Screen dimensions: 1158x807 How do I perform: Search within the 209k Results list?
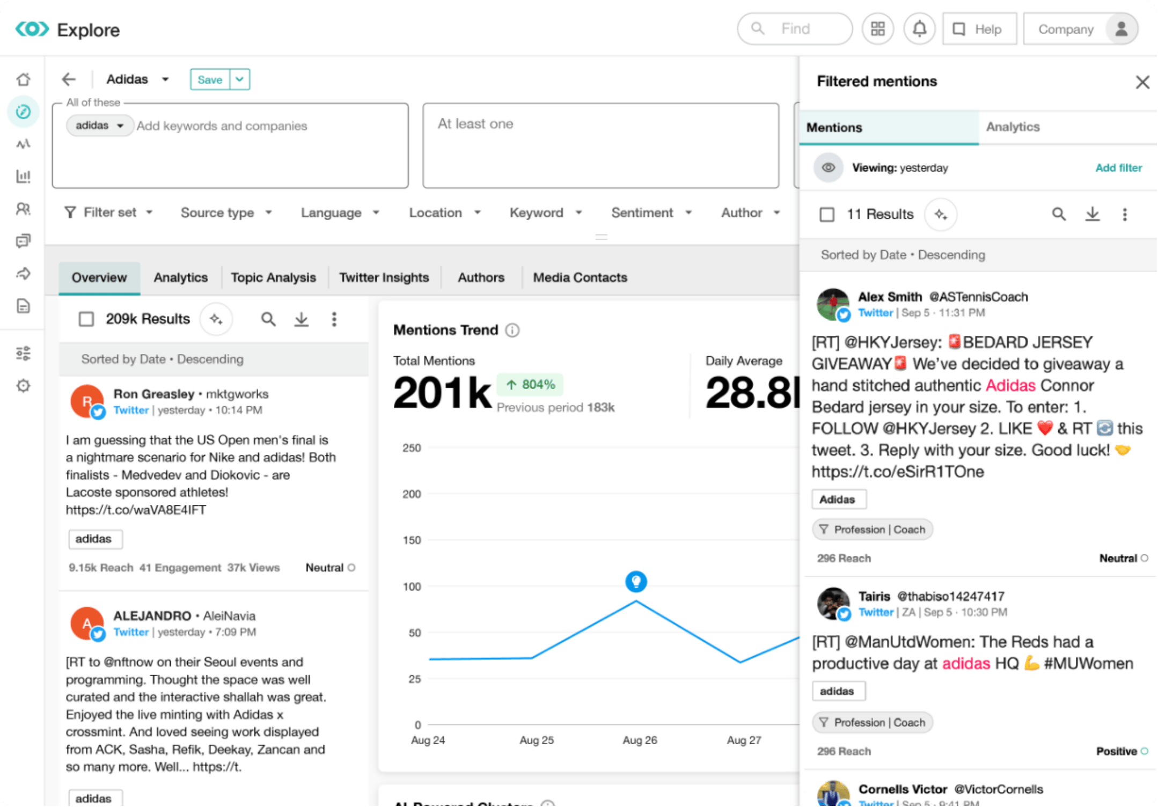click(268, 319)
